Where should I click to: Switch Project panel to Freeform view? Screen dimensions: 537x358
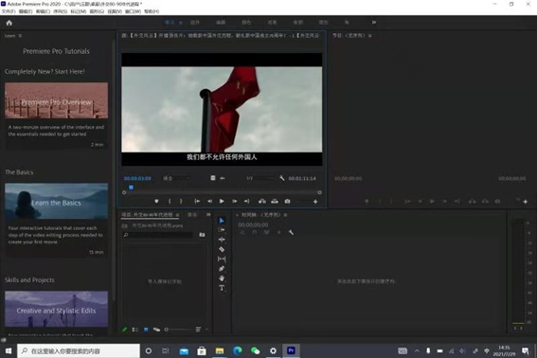[x=156, y=330]
